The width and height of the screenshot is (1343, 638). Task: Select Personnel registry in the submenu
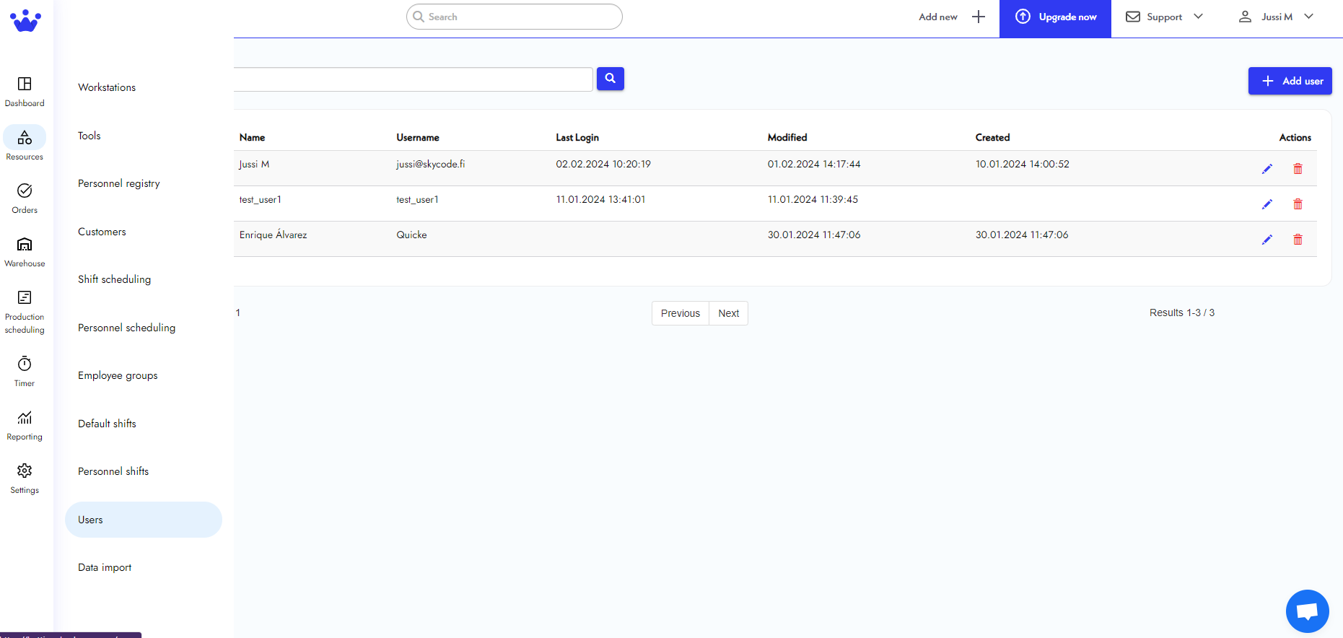pos(119,183)
